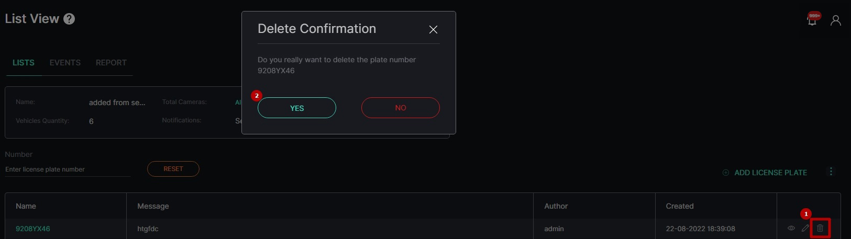Click ADD LICENSE PLATE
The width and height of the screenshot is (851, 239).
[x=765, y=173]
